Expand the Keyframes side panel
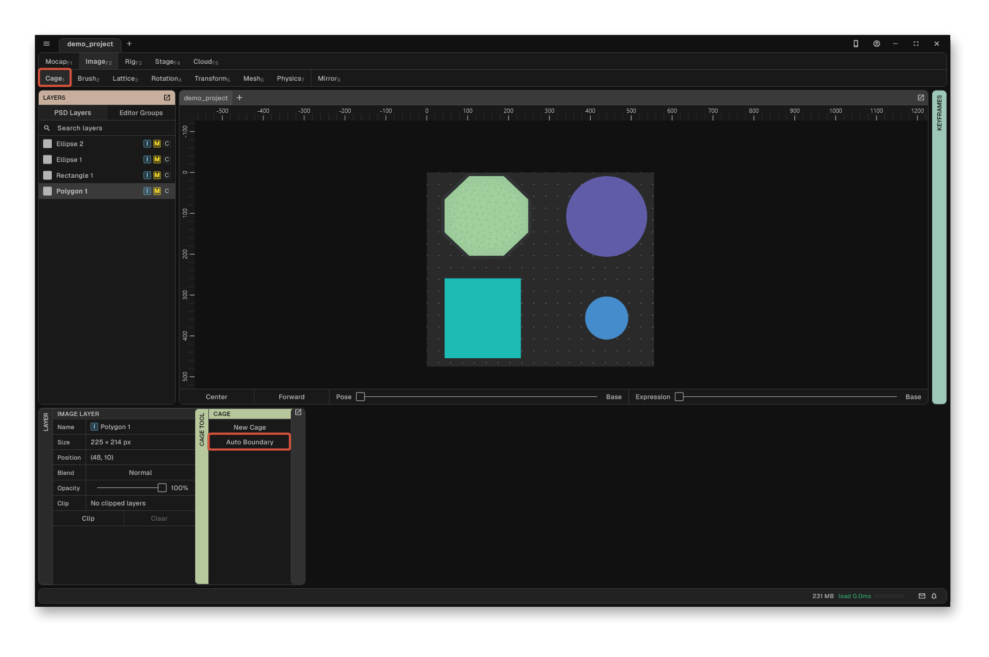Image resolution: width=989 pixels, height=657 pixels. click(x=939, y=247)
